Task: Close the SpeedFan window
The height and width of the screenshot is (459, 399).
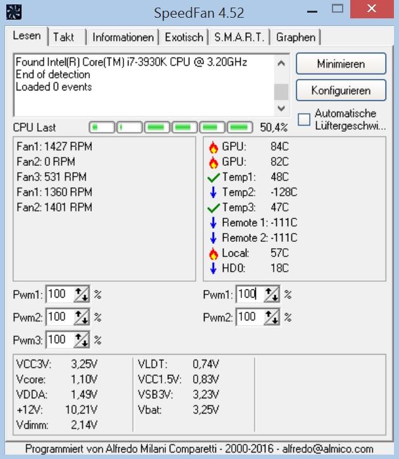Action: click(x=372, y=9)
